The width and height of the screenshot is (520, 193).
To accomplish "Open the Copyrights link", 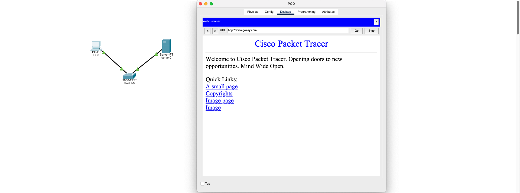I will pyautogui.click(x=219, y=94).
